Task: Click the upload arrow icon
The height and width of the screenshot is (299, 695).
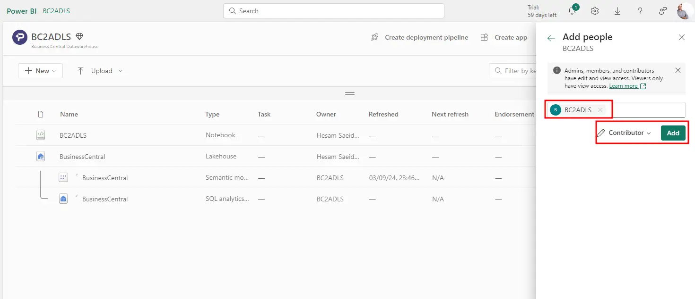Action: (x=81, y=71)
